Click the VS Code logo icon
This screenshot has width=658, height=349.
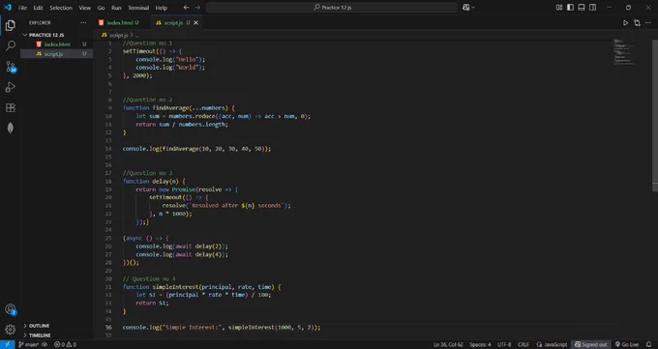pyautogui.click(x=8, y=8)
